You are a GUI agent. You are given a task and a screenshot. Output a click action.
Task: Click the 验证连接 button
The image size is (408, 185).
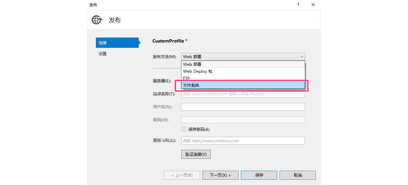click(196, 154)
